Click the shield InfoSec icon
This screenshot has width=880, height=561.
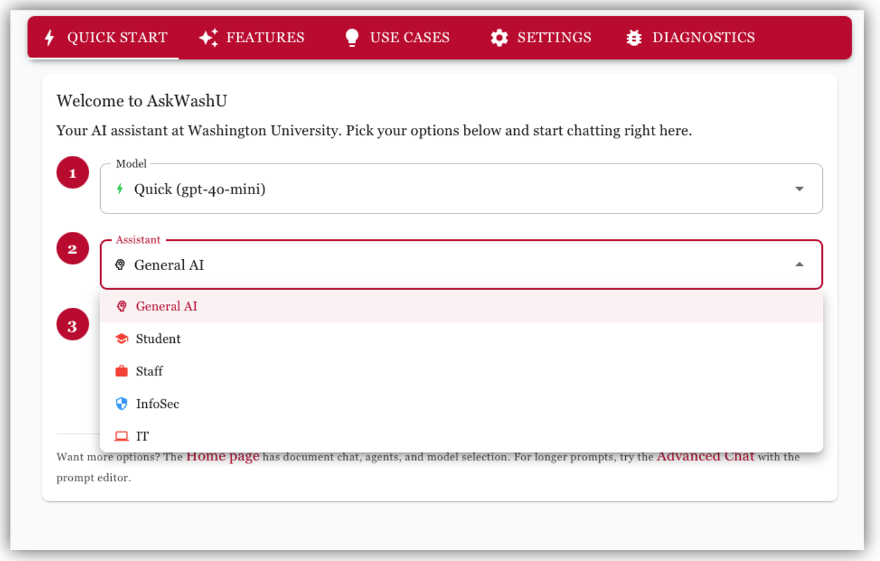[x=122, y=404]
